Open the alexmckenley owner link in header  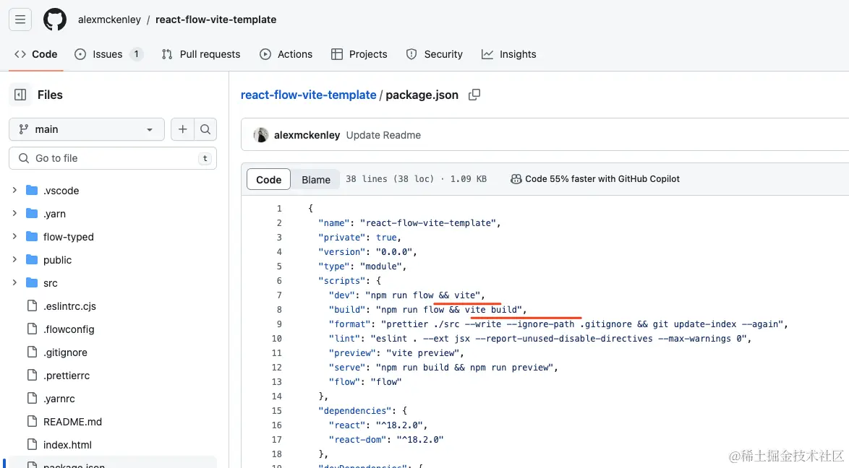click(x=109, y=19)
